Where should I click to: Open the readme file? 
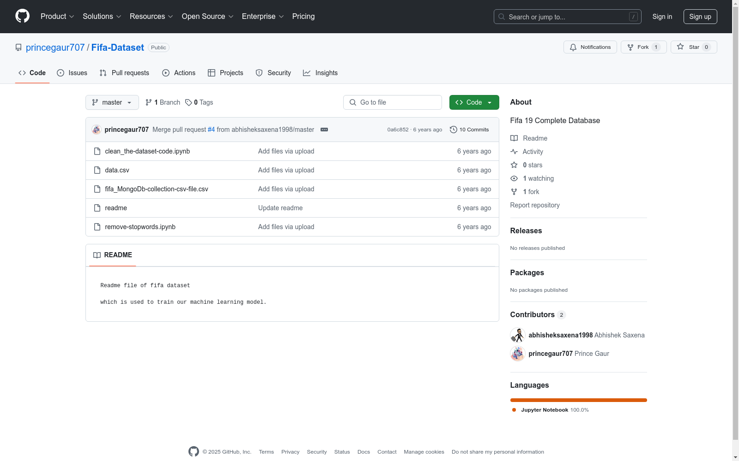(116, 208)
